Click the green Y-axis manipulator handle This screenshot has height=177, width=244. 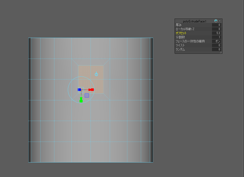click(x=81, y=100)
